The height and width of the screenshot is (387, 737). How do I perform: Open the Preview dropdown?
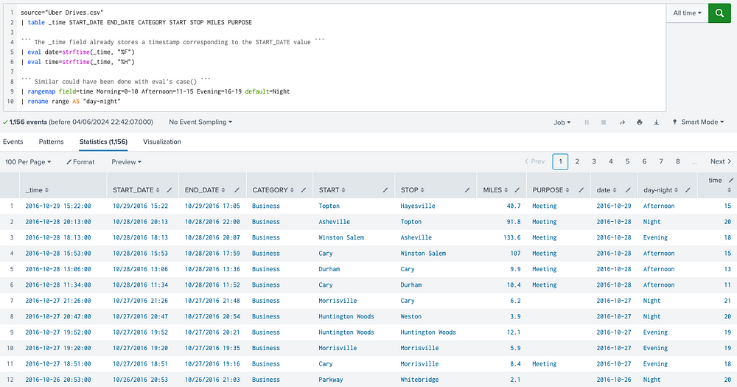pyautogui.click(x=127, y=161)
